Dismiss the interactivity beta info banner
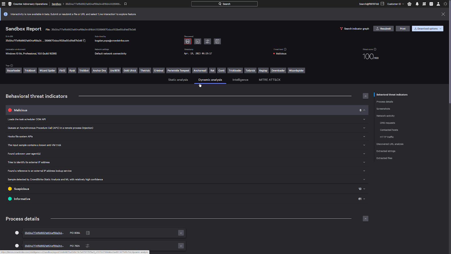The image size is (451, 254). click(x=443, y=14)
